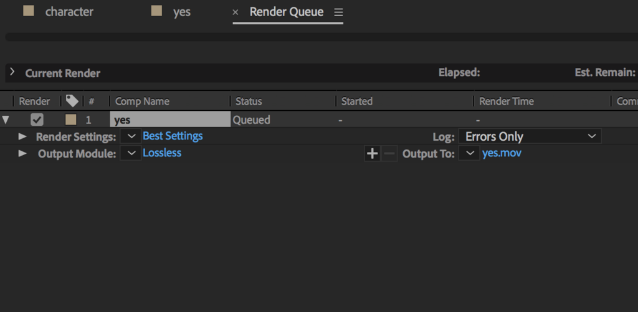Click the label color swatch for item 1
This screenshot has height=312, width=638.
coord(71,120)
